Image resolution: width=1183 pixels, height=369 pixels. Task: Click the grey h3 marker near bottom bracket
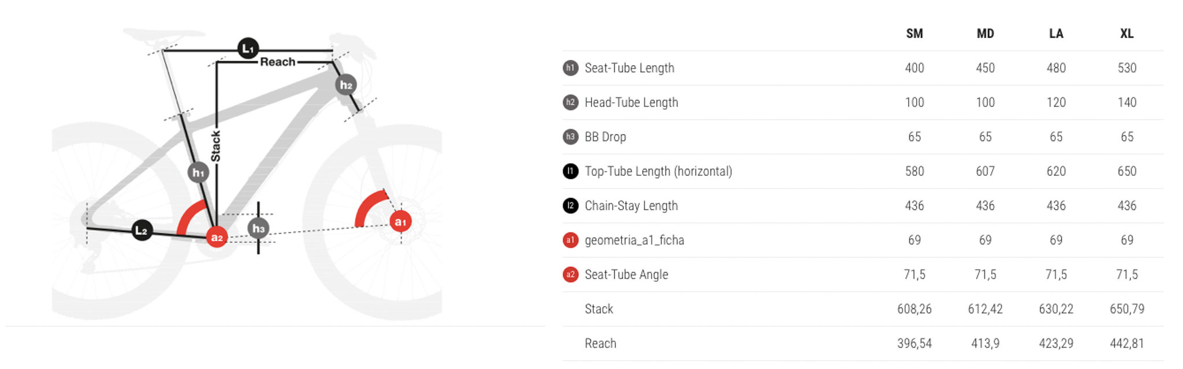(258, 228)
